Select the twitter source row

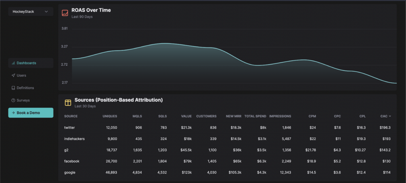point(227,128)
